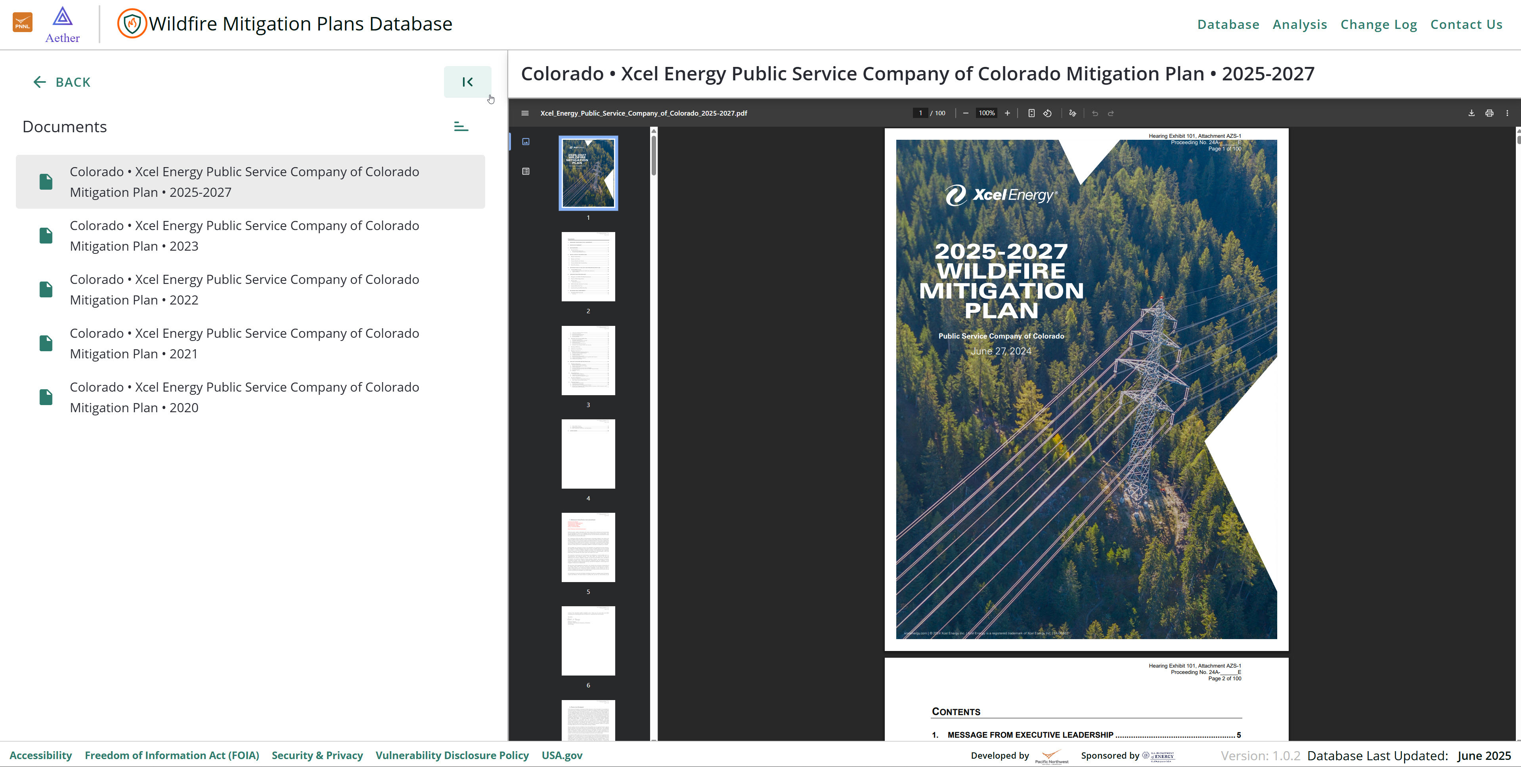Open the PDF viewer more actions menu
This screenshot has width=1521, height=767.
tap(1507, 113)
